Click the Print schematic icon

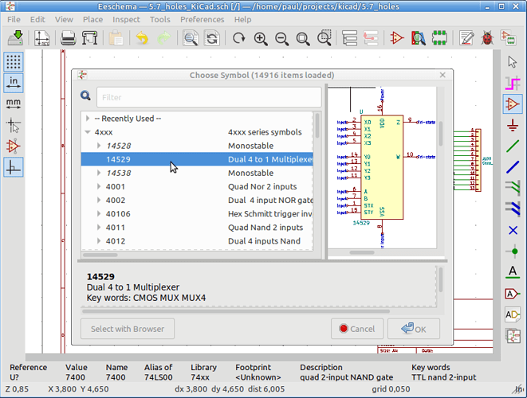[x=69, y=37]
